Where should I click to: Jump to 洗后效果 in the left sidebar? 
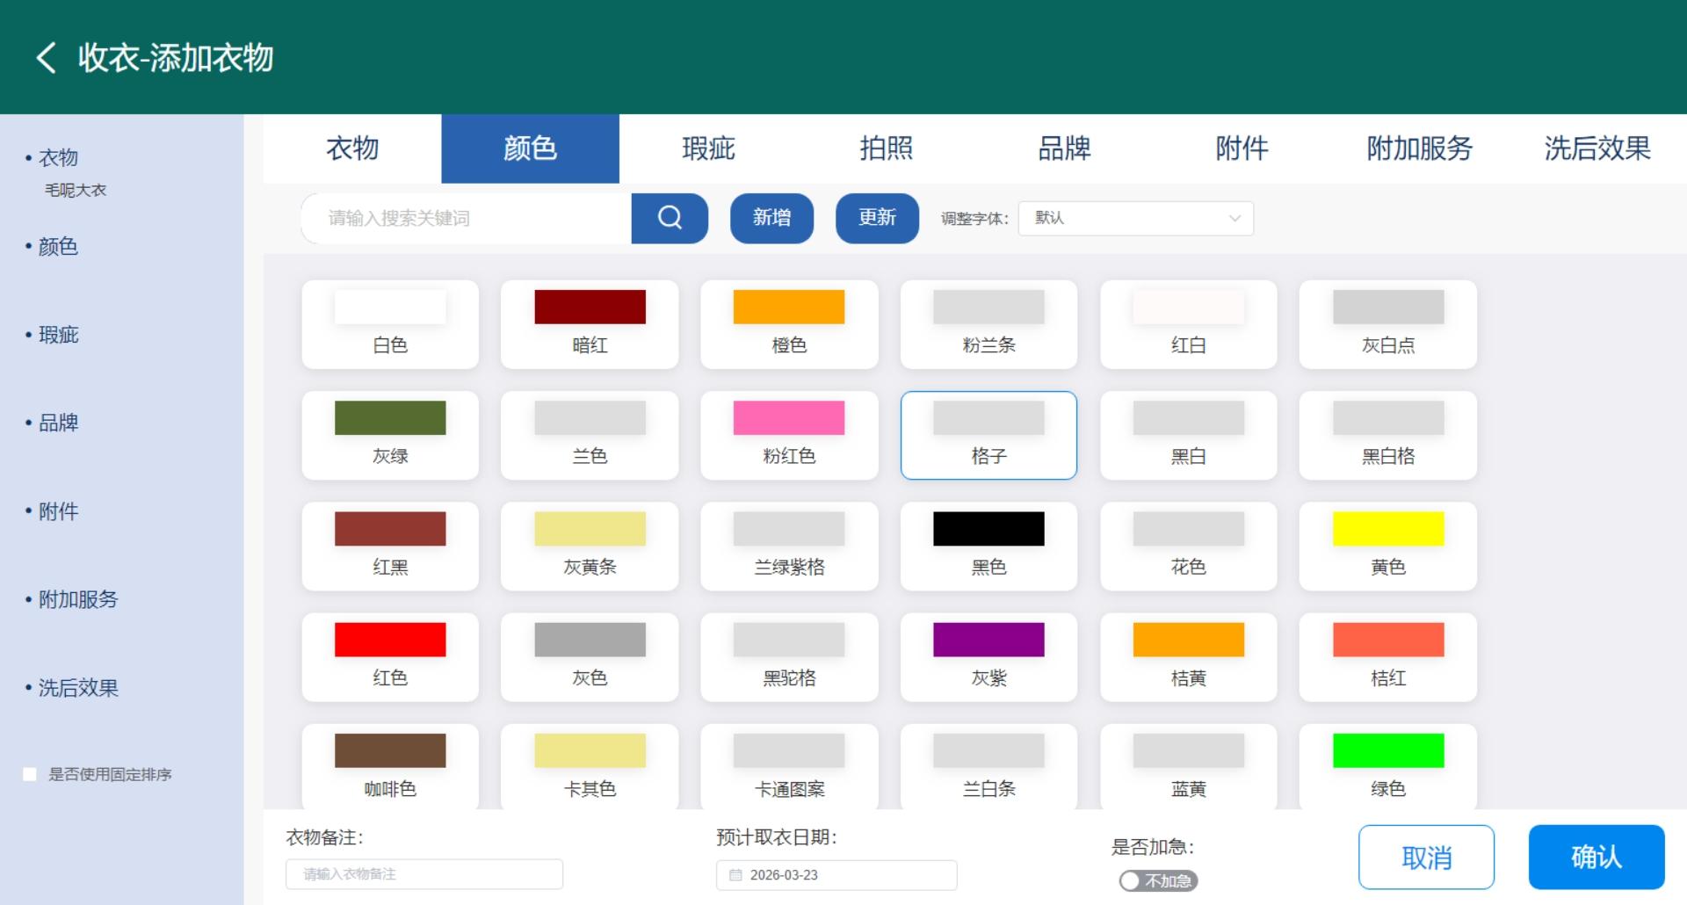tap(77, 688)
